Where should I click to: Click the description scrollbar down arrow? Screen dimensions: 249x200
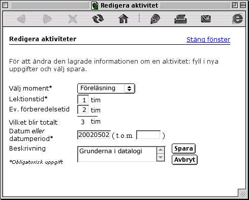click(161, 157)
